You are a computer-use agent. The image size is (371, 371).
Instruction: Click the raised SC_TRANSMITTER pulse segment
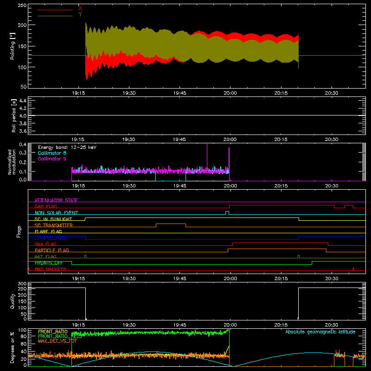[x=171, y=224]
